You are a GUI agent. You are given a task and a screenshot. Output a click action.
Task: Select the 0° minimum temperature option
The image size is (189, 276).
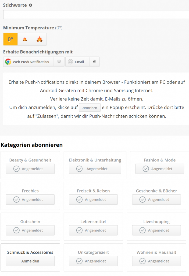(x=10, y=39)
